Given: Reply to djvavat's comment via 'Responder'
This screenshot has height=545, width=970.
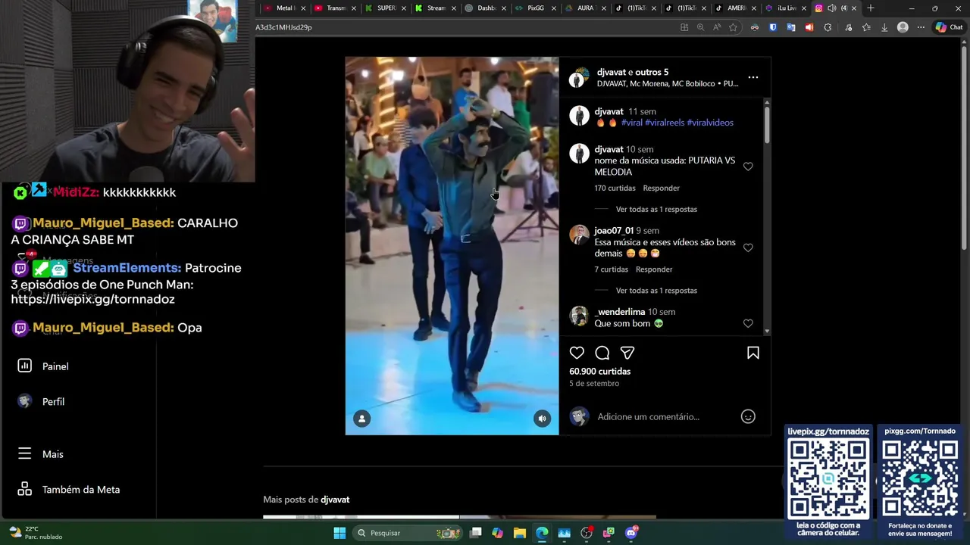Looking at the screenshot, I should pos(661,188).
